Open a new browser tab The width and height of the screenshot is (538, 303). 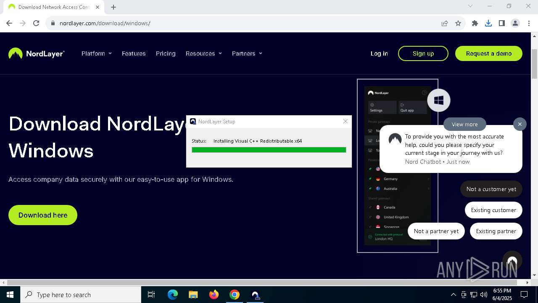click(x=113, y=7)
